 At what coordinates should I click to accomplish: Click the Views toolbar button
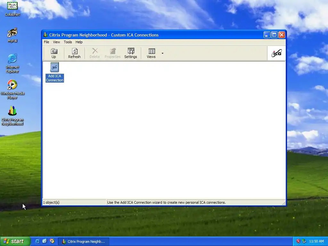151,53
